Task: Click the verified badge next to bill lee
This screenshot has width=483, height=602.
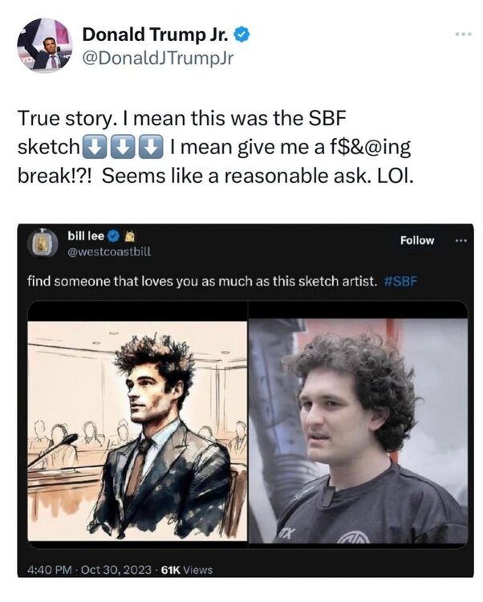Action: point(113,236)
